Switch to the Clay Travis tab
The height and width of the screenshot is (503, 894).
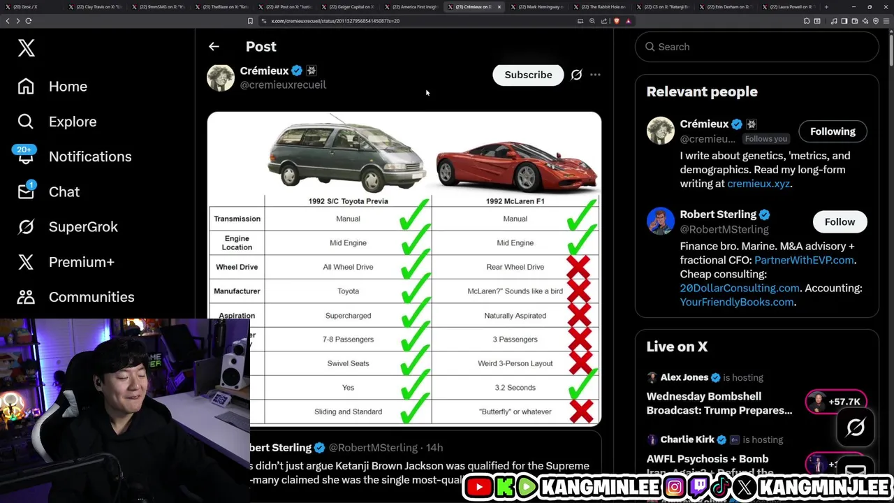coord(95,7)
